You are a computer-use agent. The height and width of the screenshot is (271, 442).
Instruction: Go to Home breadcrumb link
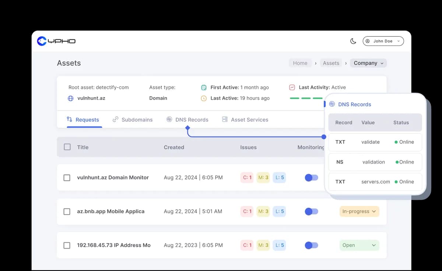point(300,63)
